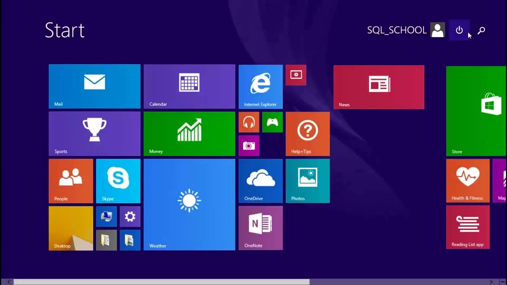Image resolution: width=507 pixels, height=285 pixels.
Task: Open the partially visible Maps tile
Action: click(x=500, y=181)
